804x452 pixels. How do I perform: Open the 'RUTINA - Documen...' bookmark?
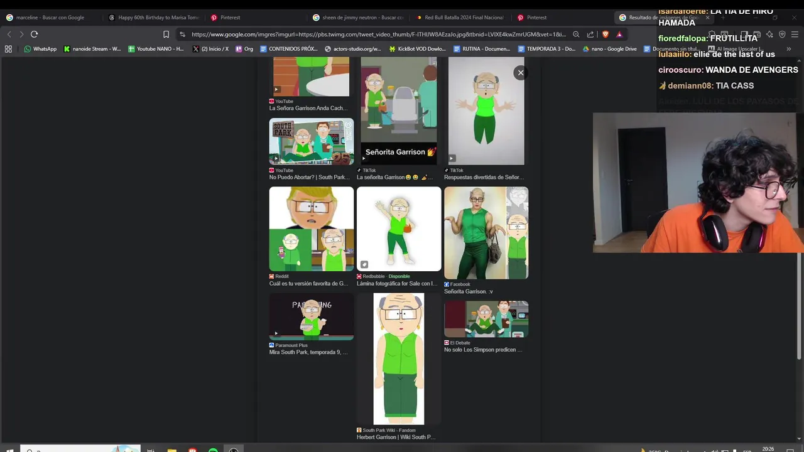pyautogui.click(x=482, y=49)
